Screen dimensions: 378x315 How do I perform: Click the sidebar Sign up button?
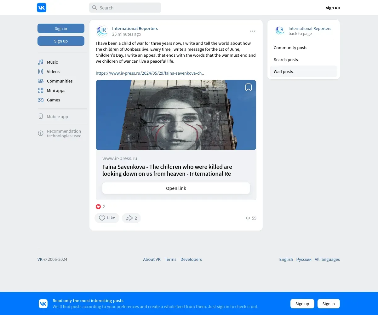(61, 41)
